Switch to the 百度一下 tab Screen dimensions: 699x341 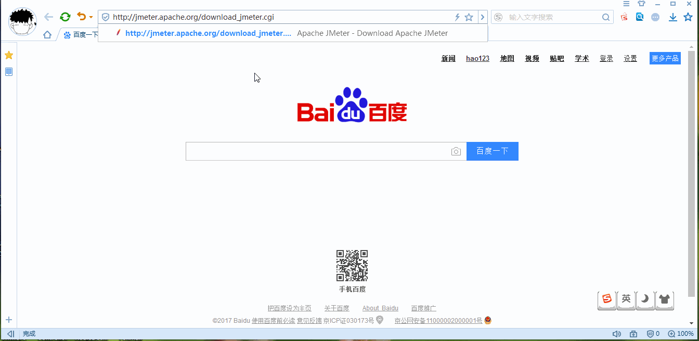coord(81,35)
